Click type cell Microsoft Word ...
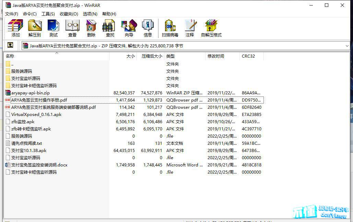Image resolution: width=353 pixels, height=222 pixels. (185, 165)
